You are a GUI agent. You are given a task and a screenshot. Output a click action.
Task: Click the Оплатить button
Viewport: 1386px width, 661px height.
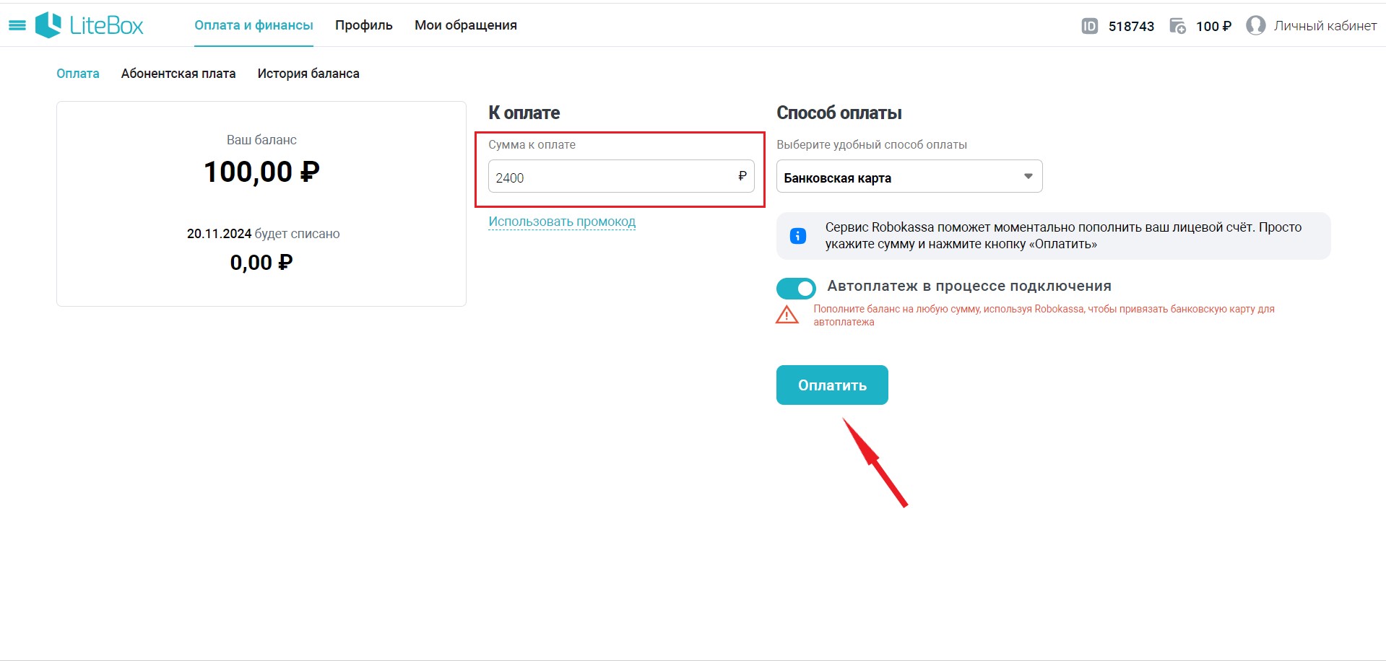pos(832,385)
